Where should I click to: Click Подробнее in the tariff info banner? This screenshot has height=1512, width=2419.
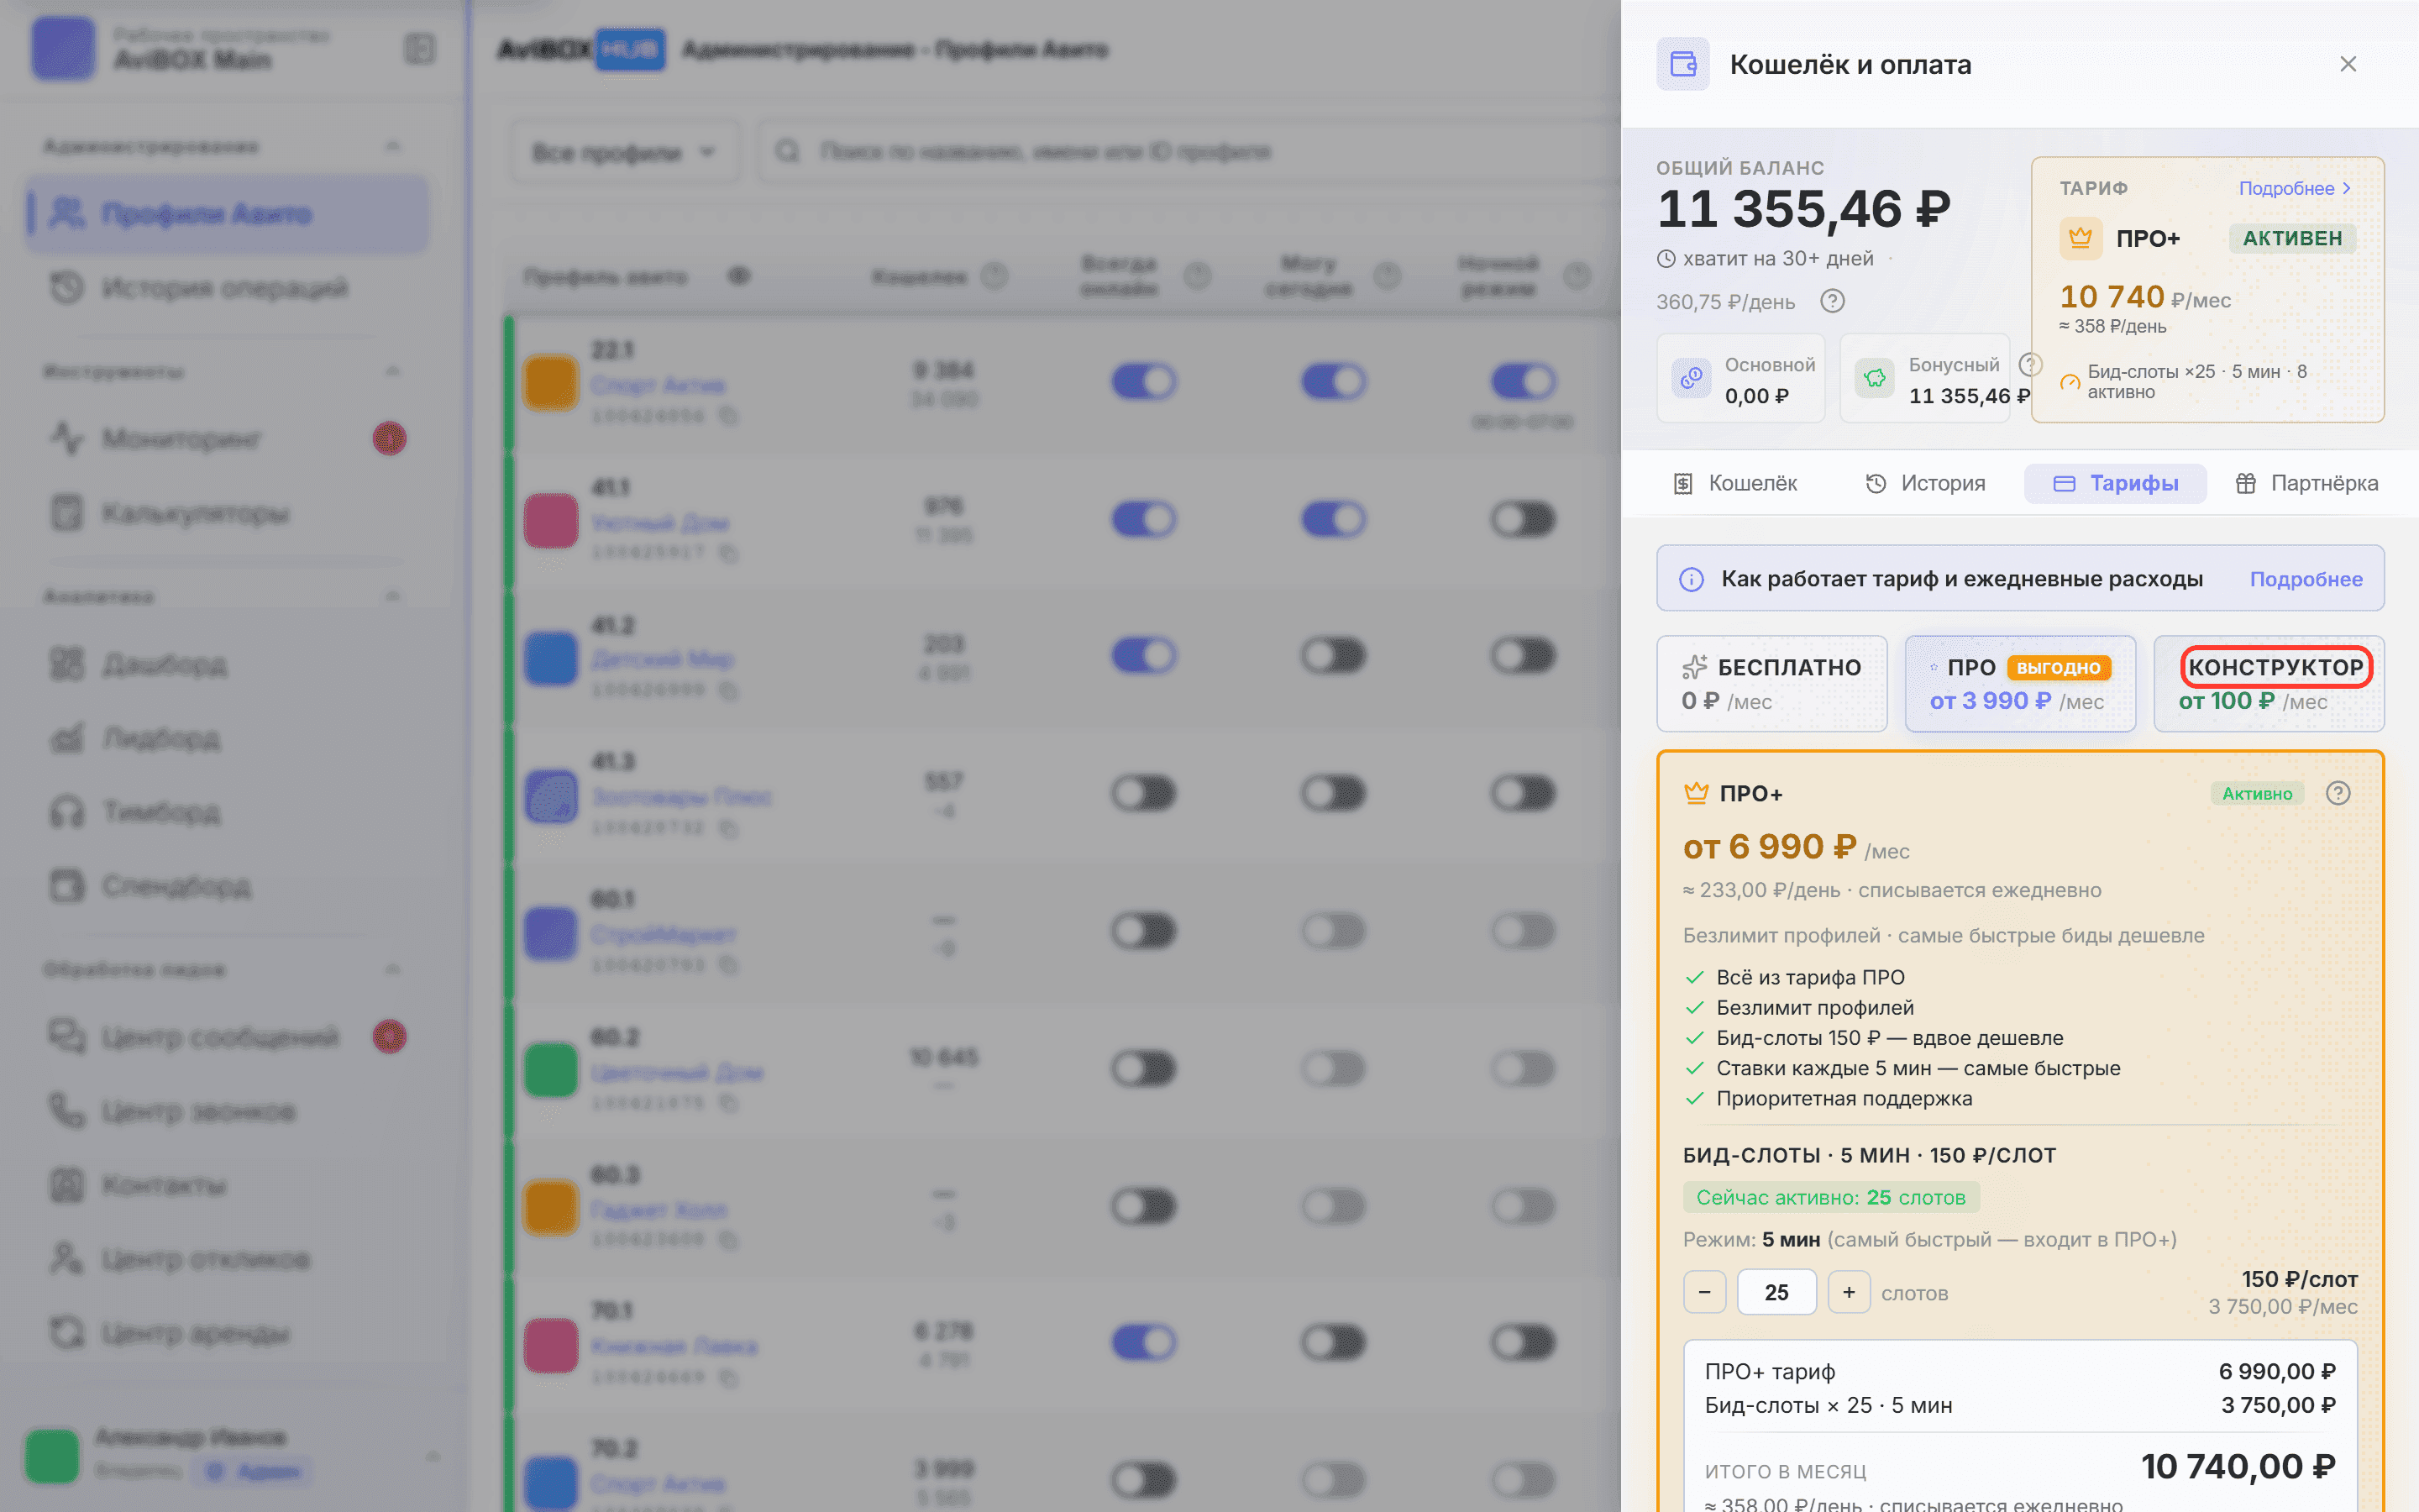[2306, 579]
